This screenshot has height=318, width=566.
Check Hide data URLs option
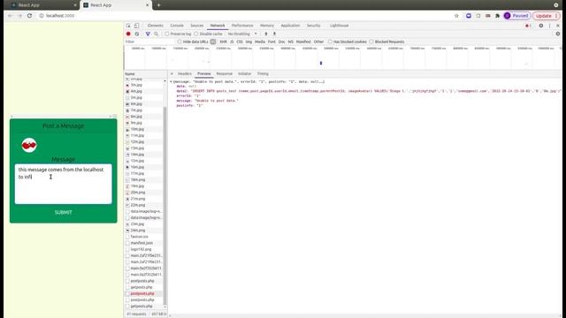pyautogui.click(x=180, y=42)
